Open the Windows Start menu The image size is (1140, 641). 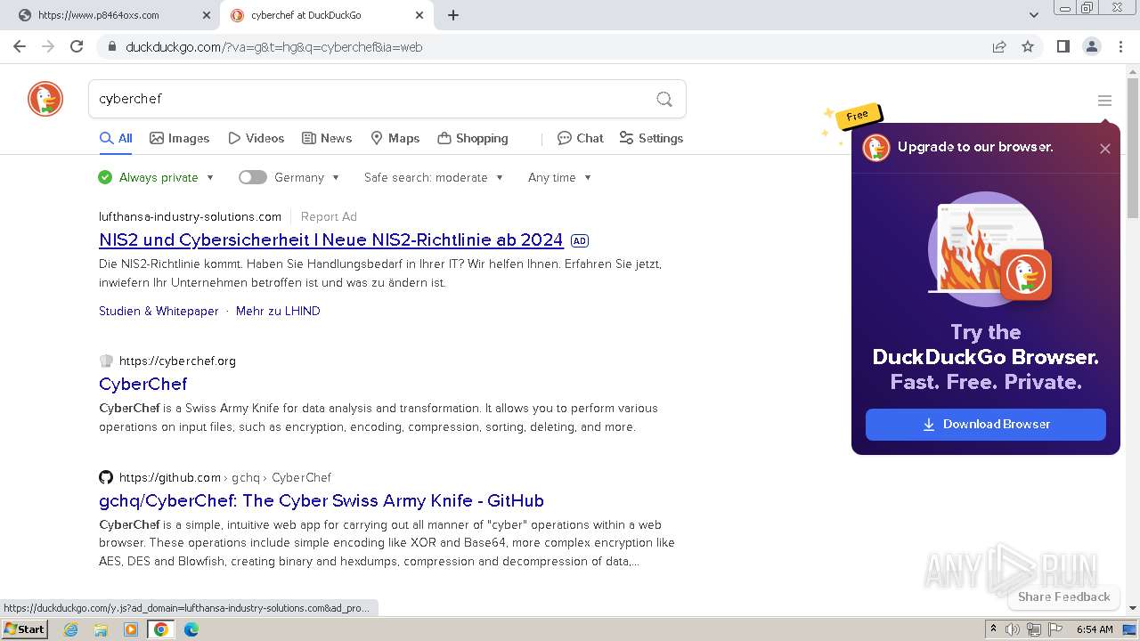25,629
